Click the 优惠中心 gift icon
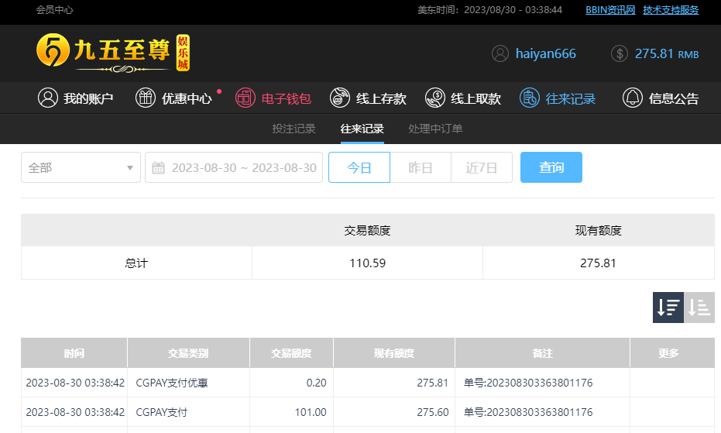This screenshot has width=721, height=433. (x=146, y=98)
